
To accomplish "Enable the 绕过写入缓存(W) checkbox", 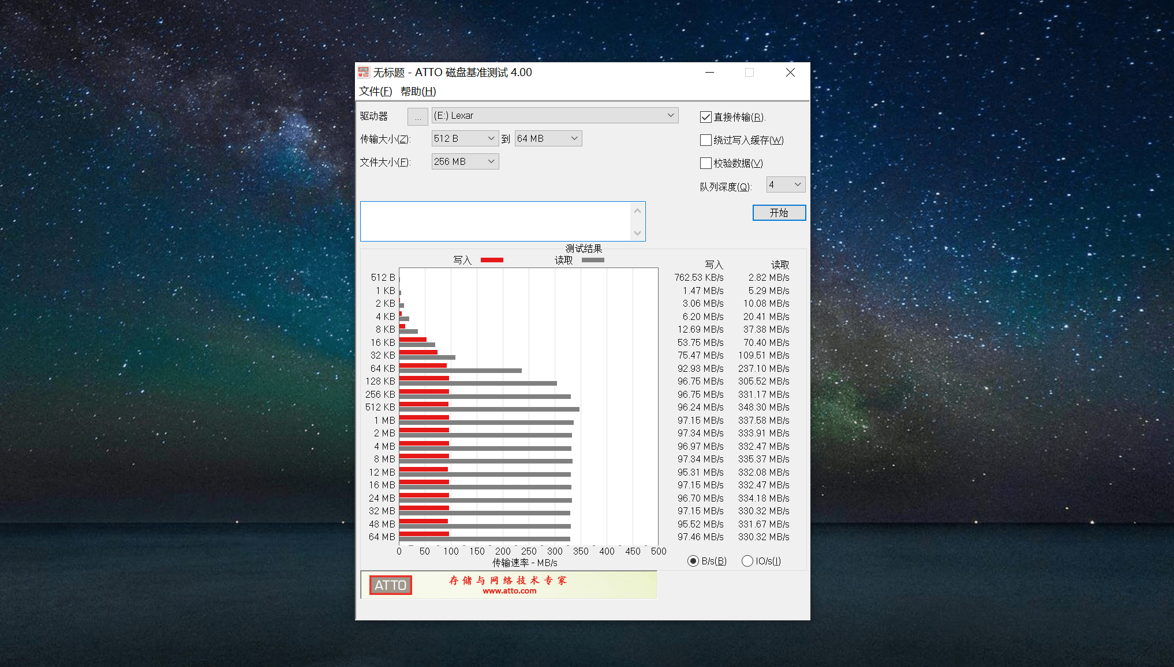I will pyautogui.click(x=705, y=140).
